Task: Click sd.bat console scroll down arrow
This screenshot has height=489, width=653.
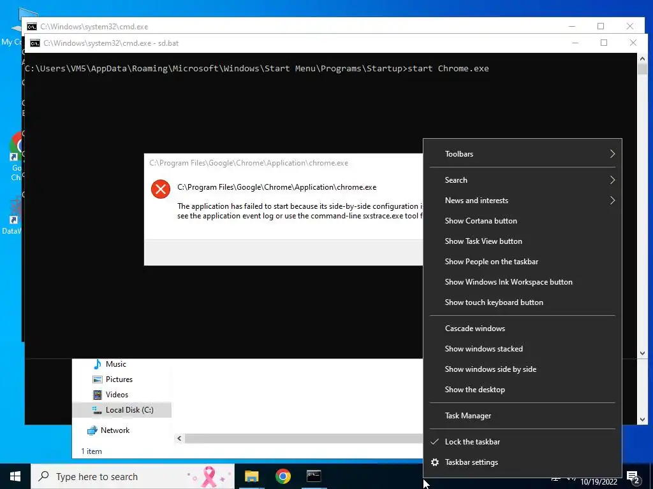Action: pos(642,353)
